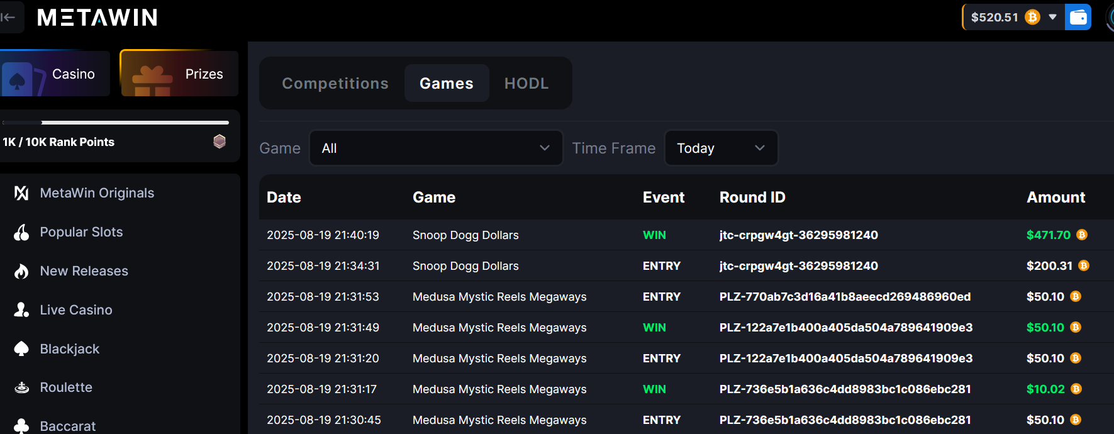Click the WIN event in the 21:31:17 row
Screen dimensions: 1114x434
point(654,389)
